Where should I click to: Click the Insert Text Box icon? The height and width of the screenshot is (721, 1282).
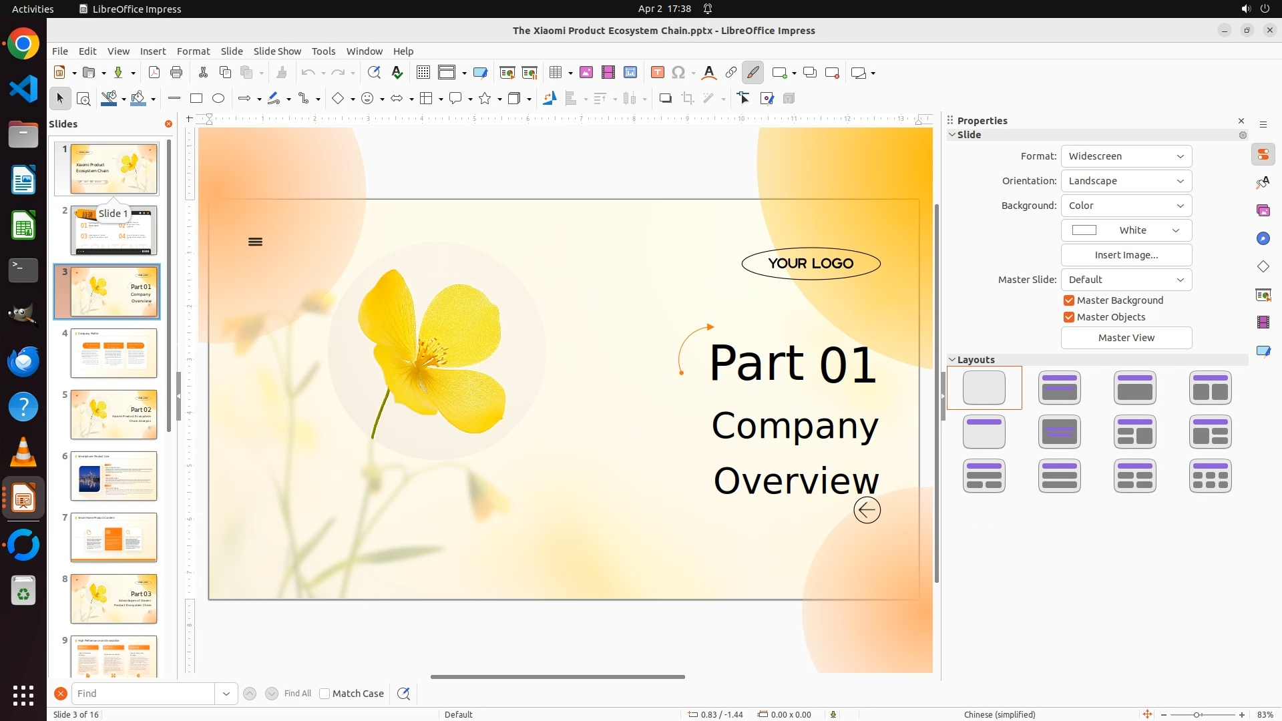[658, 73]
